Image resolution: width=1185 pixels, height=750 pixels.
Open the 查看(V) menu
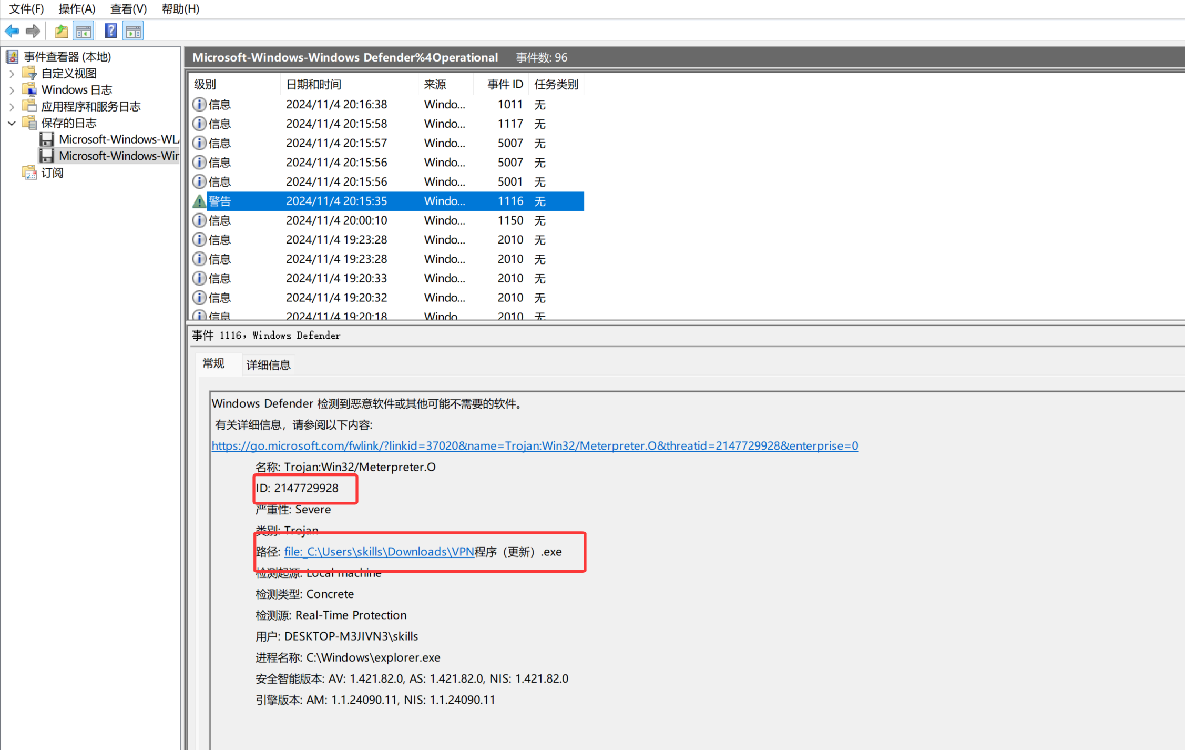click(128, 9)
